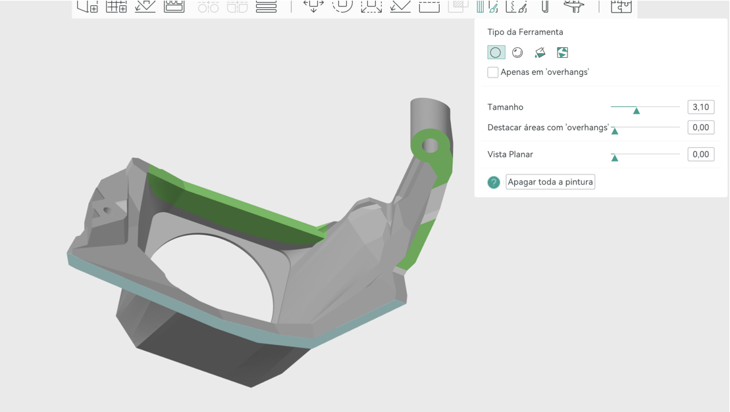Viewport: 730px width, 412px height.
Task: Click the Tamanho slider handle
Action: (637, 110)
